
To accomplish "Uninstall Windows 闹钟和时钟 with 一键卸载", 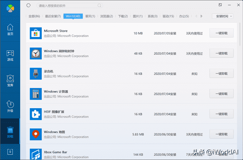I will pyautogui.click(x=221, y=53).
